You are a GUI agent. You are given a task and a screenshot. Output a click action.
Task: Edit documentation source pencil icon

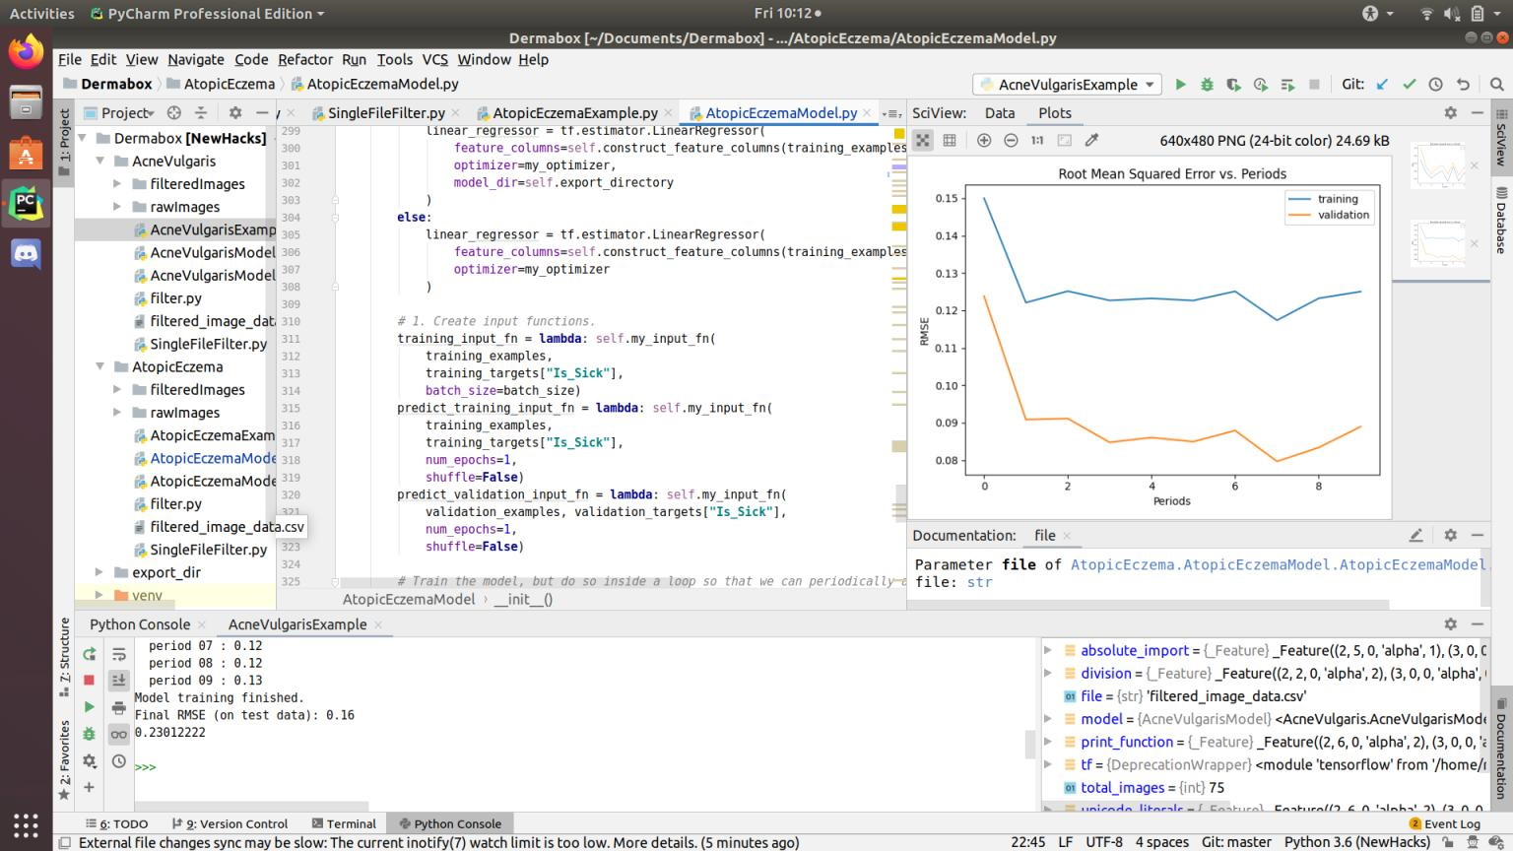click(x=1415, y=536)
